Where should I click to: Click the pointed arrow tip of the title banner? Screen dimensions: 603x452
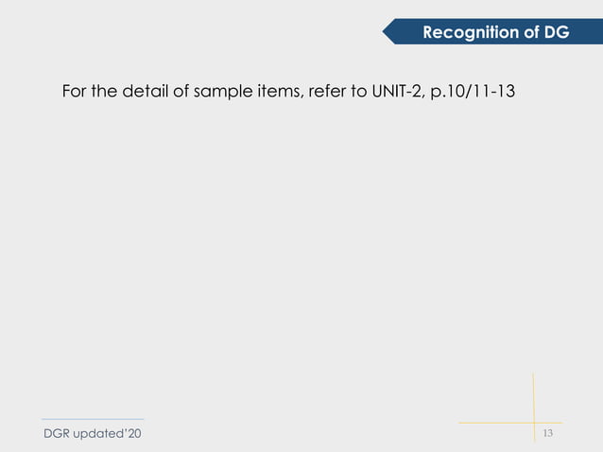click(388, 31)
